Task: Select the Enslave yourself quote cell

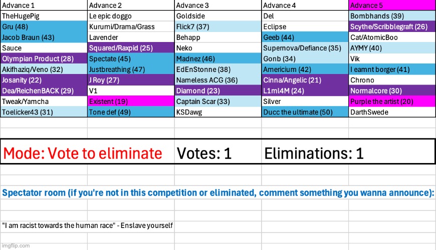Action: (x=88, y=225)
